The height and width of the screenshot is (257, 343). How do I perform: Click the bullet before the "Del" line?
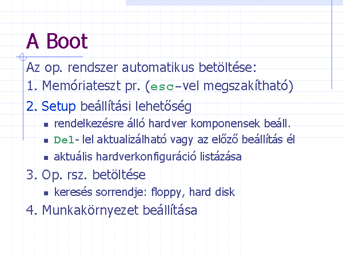point(46,140)
